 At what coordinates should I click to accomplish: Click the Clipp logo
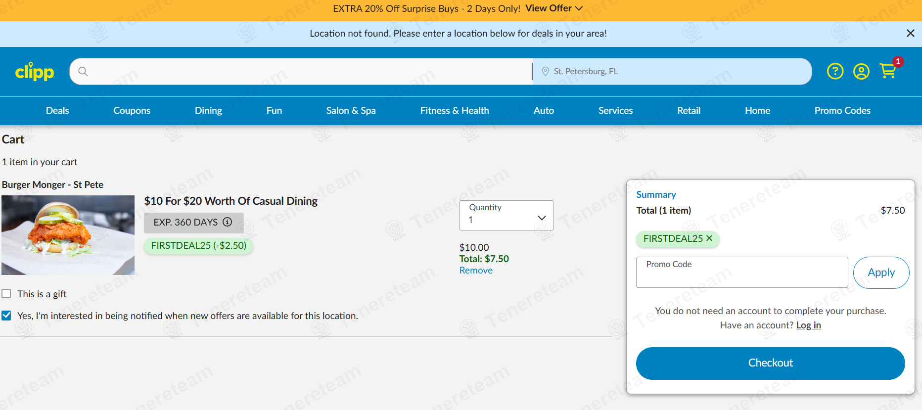35,72
